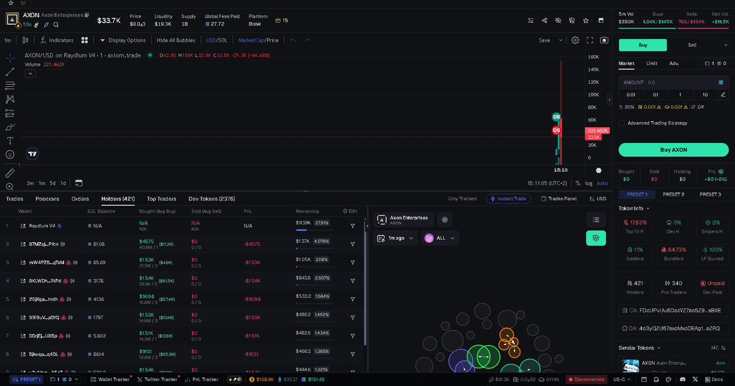Image resolution: width=735 pixels, height=386 pixels.
Task: Toggle Only Tracked filter
Action: tap(462, 199)
